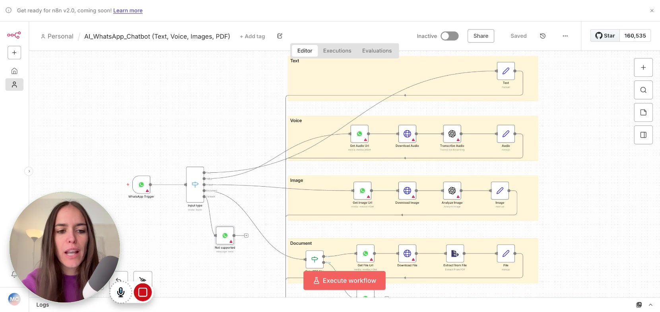The image size is (660, 312).
Task: Open the Download Image HTTP node
Action: (x=407, y=191)
